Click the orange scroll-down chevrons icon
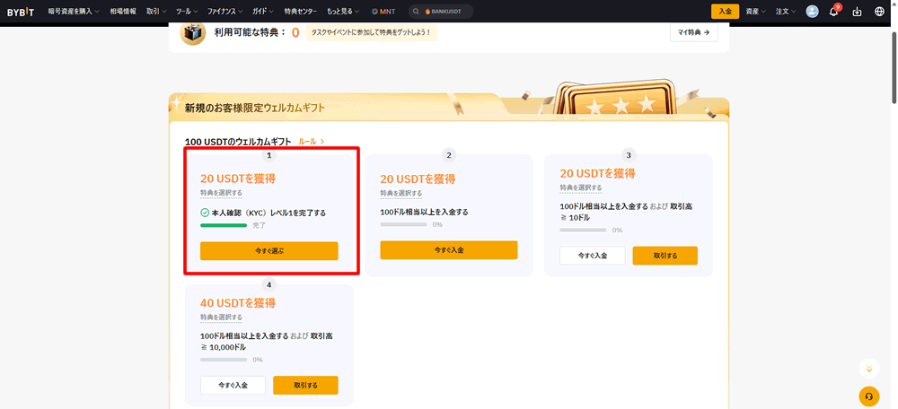Screen dimensions: 898x409 click(x=868, y=369)
